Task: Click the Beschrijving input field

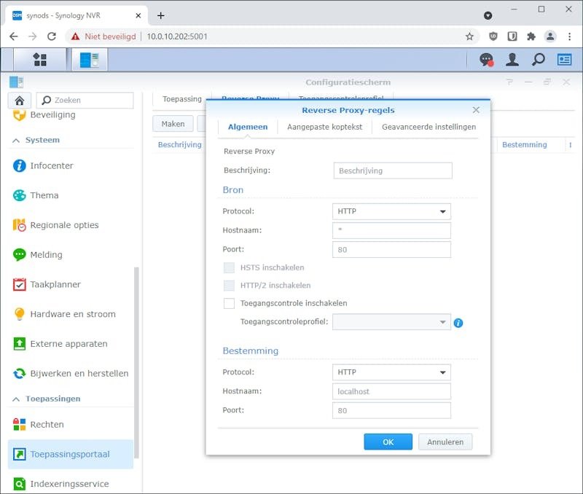Action: click(x=393, y=171)
